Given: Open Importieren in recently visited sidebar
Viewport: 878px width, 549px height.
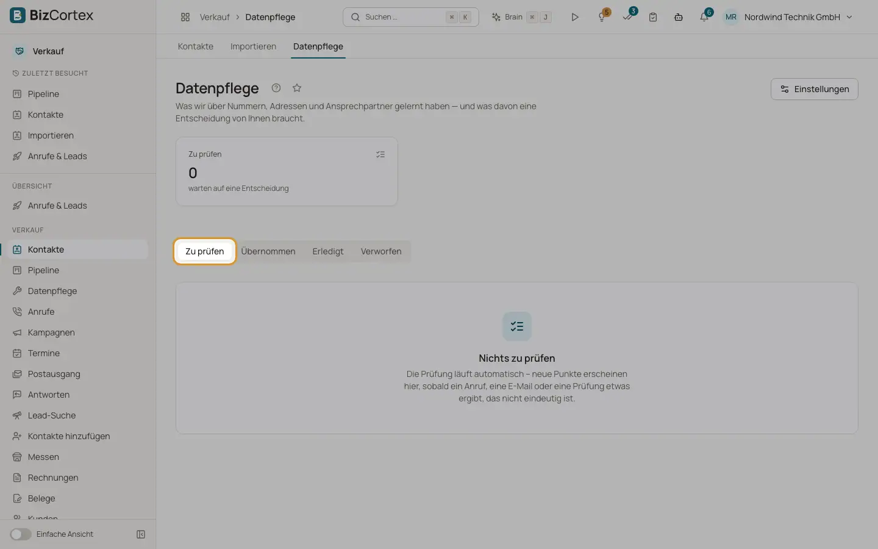Looking at the screenshot, I should pos(78,135).
